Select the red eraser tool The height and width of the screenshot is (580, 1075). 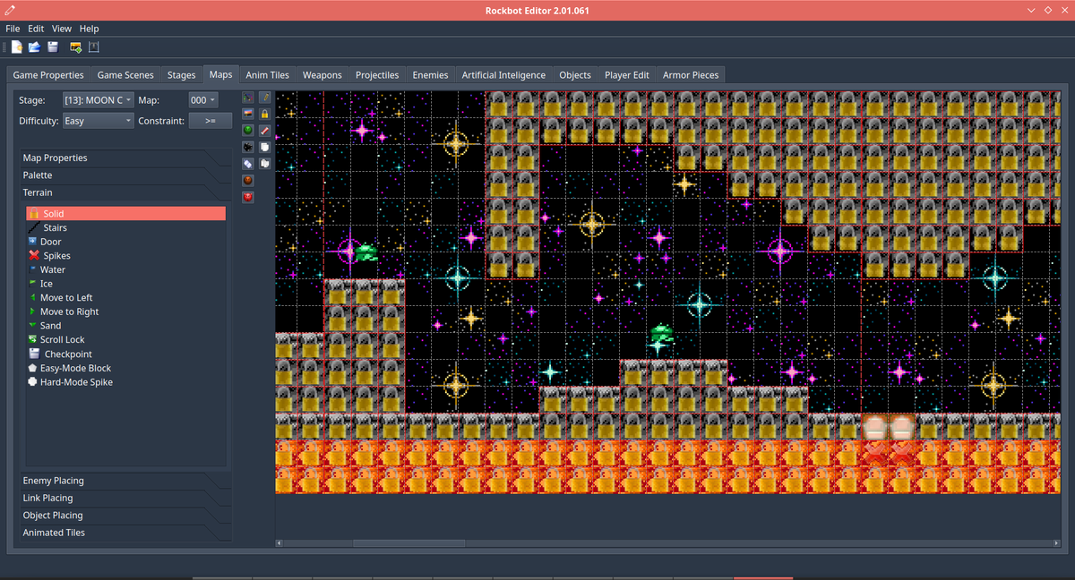coord(265,130)
